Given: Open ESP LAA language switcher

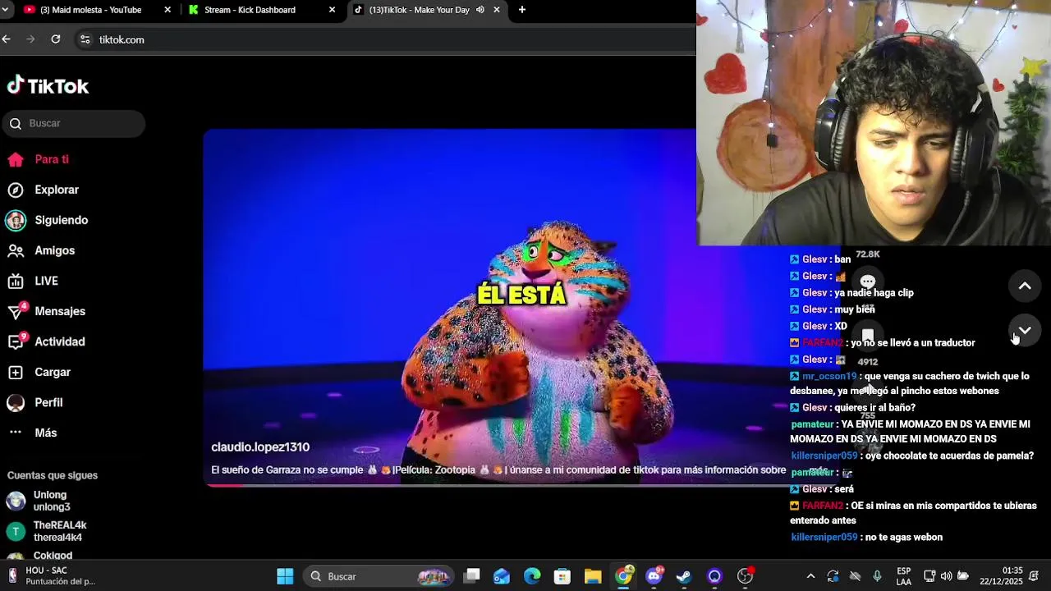Looking at the screenshot, I should [x=904, y=576].
